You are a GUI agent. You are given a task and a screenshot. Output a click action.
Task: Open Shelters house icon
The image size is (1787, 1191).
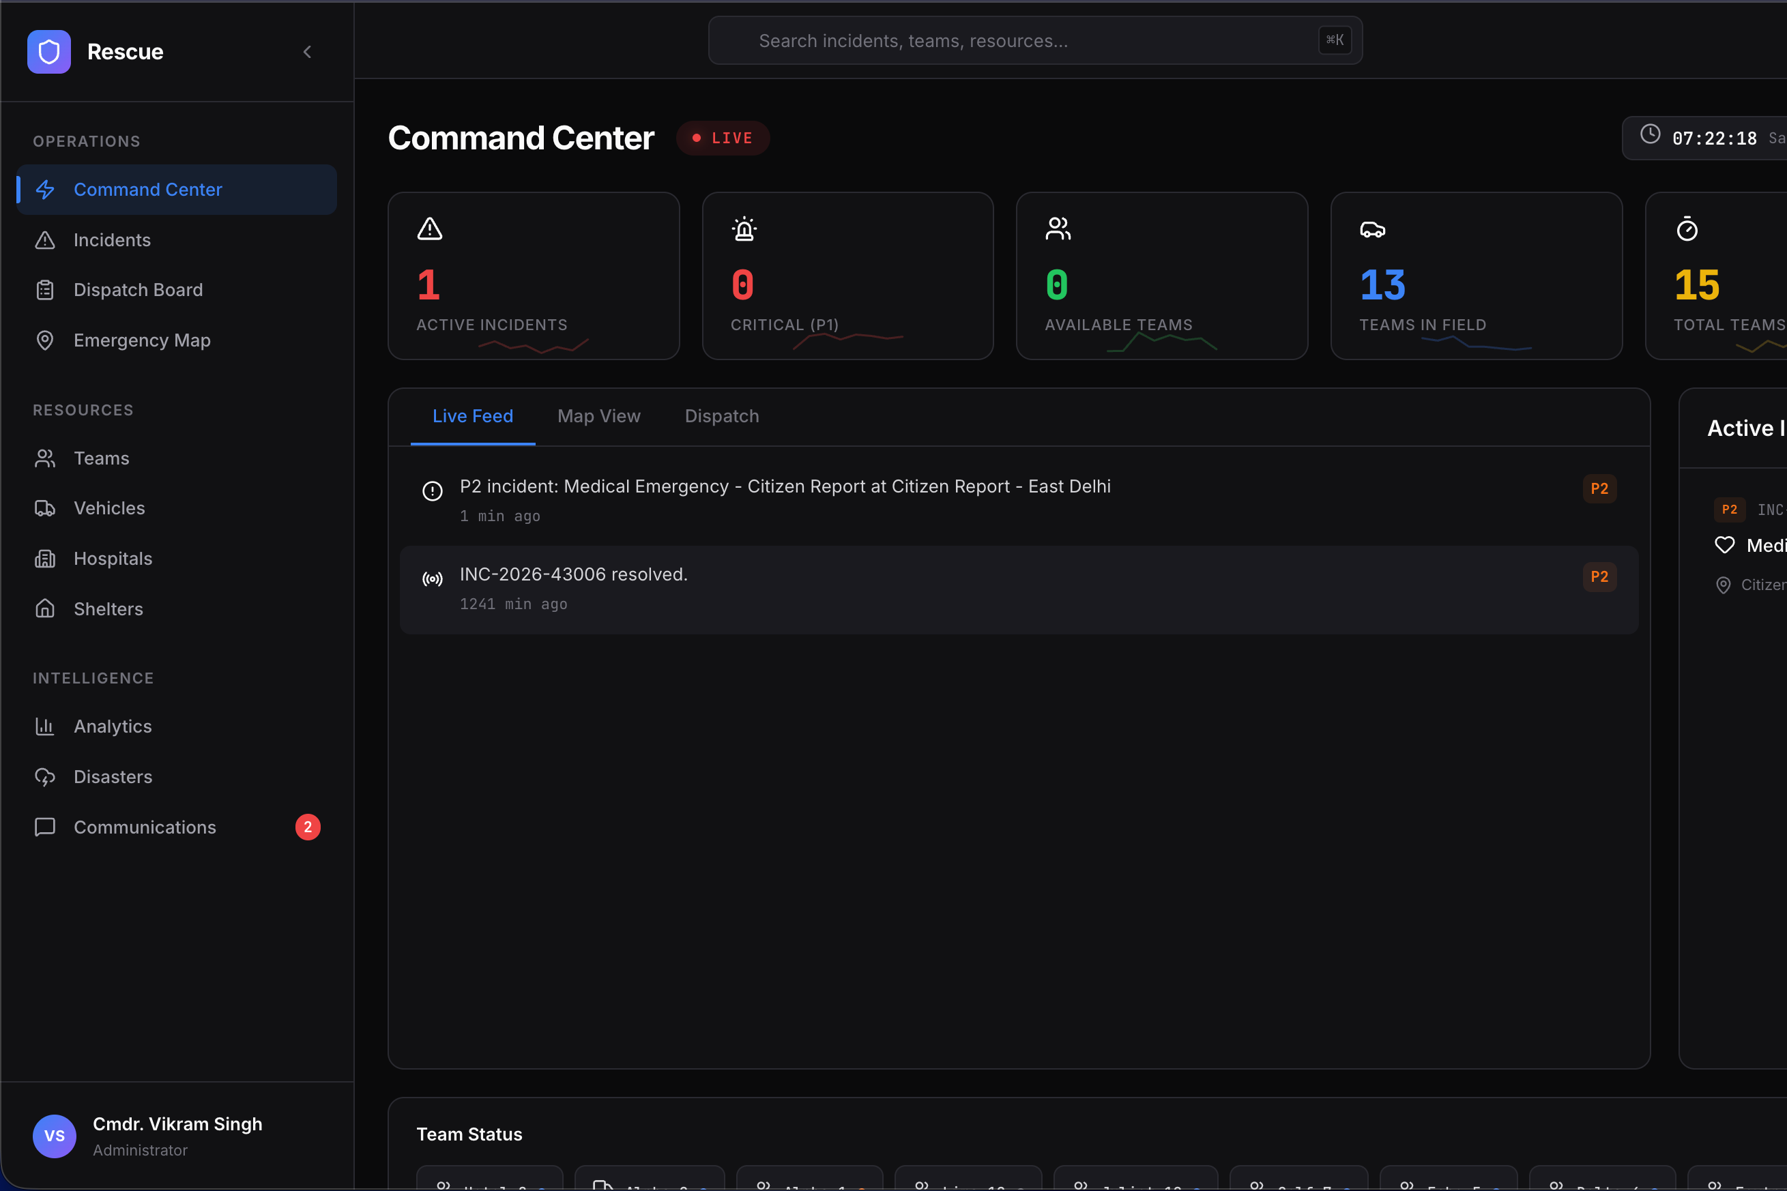coord(45,609)
